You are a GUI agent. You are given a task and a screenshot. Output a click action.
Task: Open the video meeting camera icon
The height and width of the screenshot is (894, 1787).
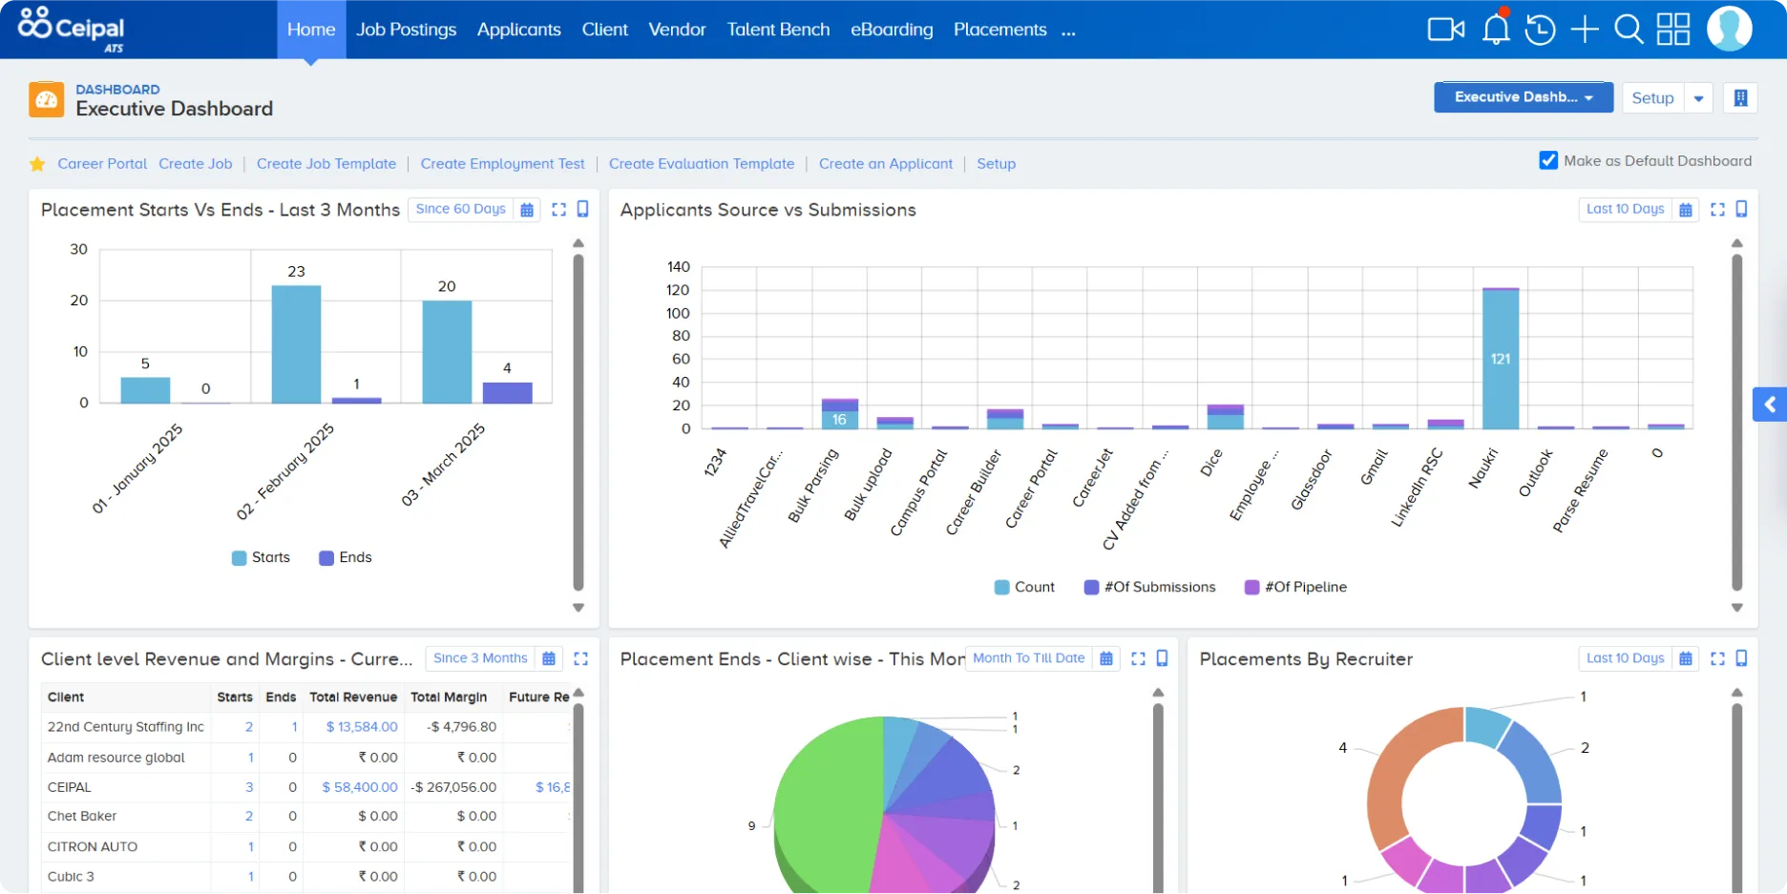point(1445,30)
